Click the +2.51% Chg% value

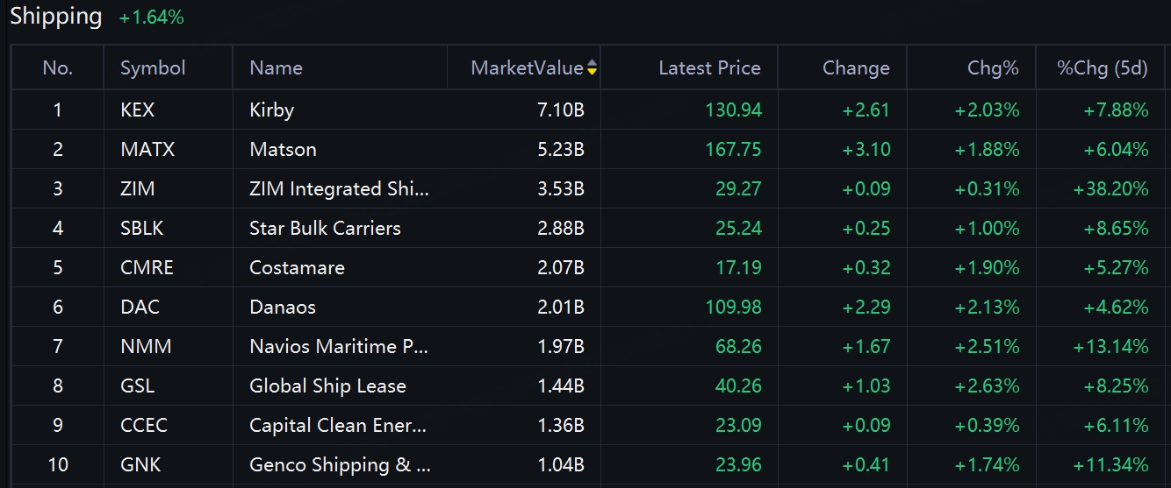click(987, 346)
